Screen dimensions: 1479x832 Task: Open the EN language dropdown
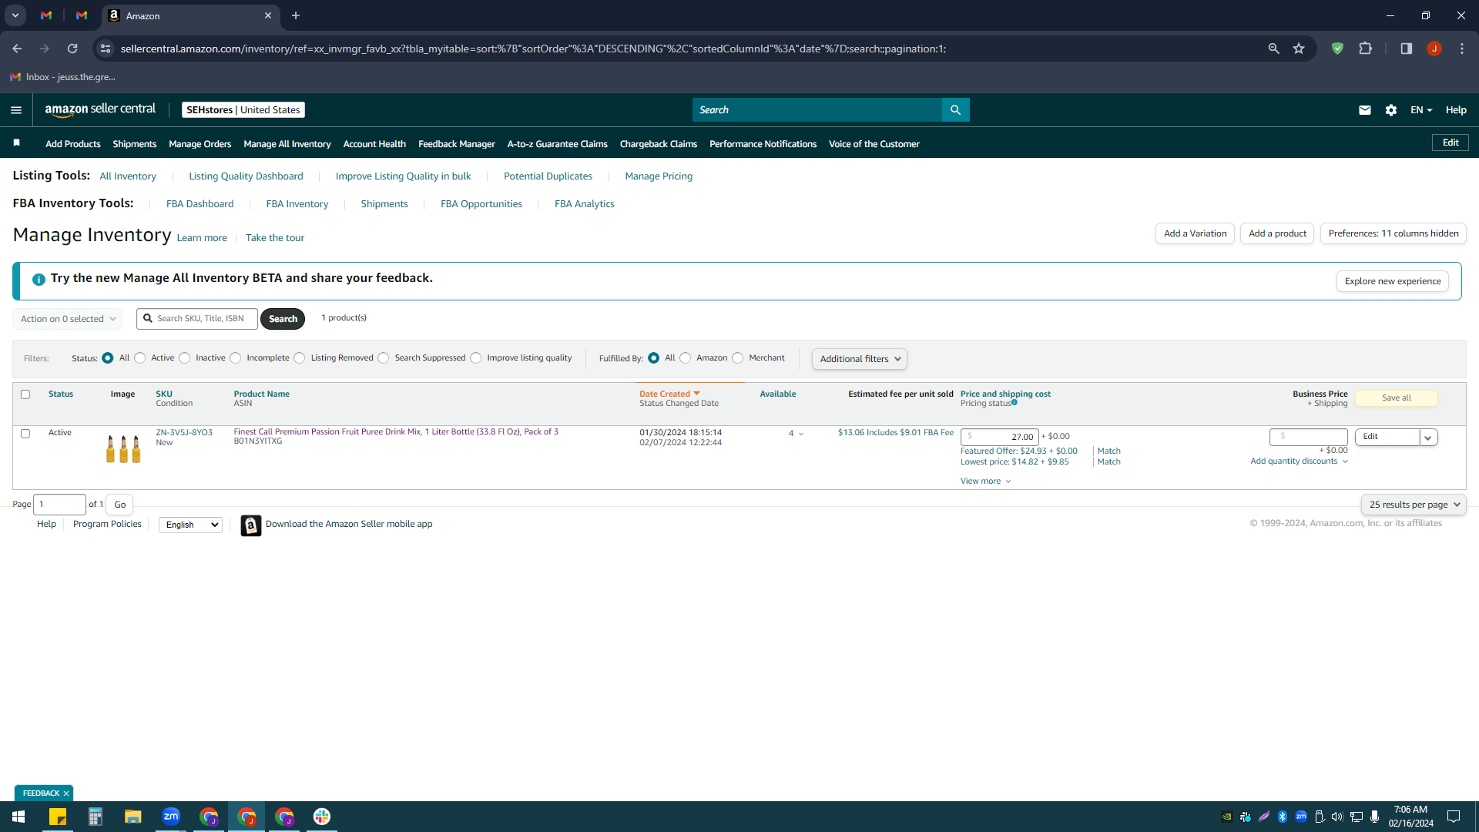[1421, 110]
